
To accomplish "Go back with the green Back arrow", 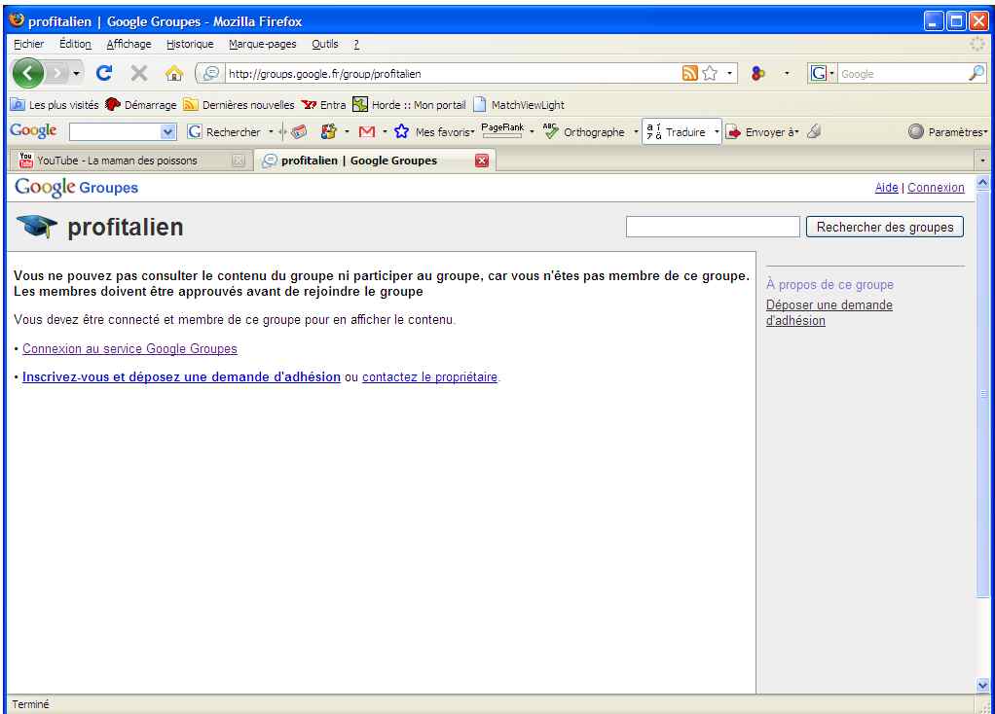I will pyautogui.click(x=28, y=74).
